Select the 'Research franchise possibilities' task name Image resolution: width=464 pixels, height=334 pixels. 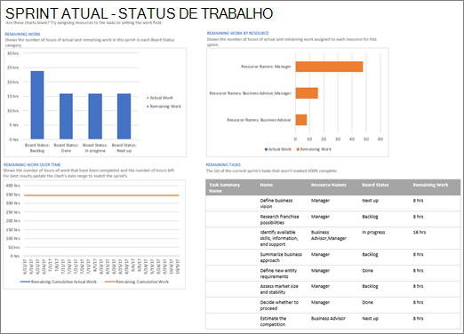279,219
